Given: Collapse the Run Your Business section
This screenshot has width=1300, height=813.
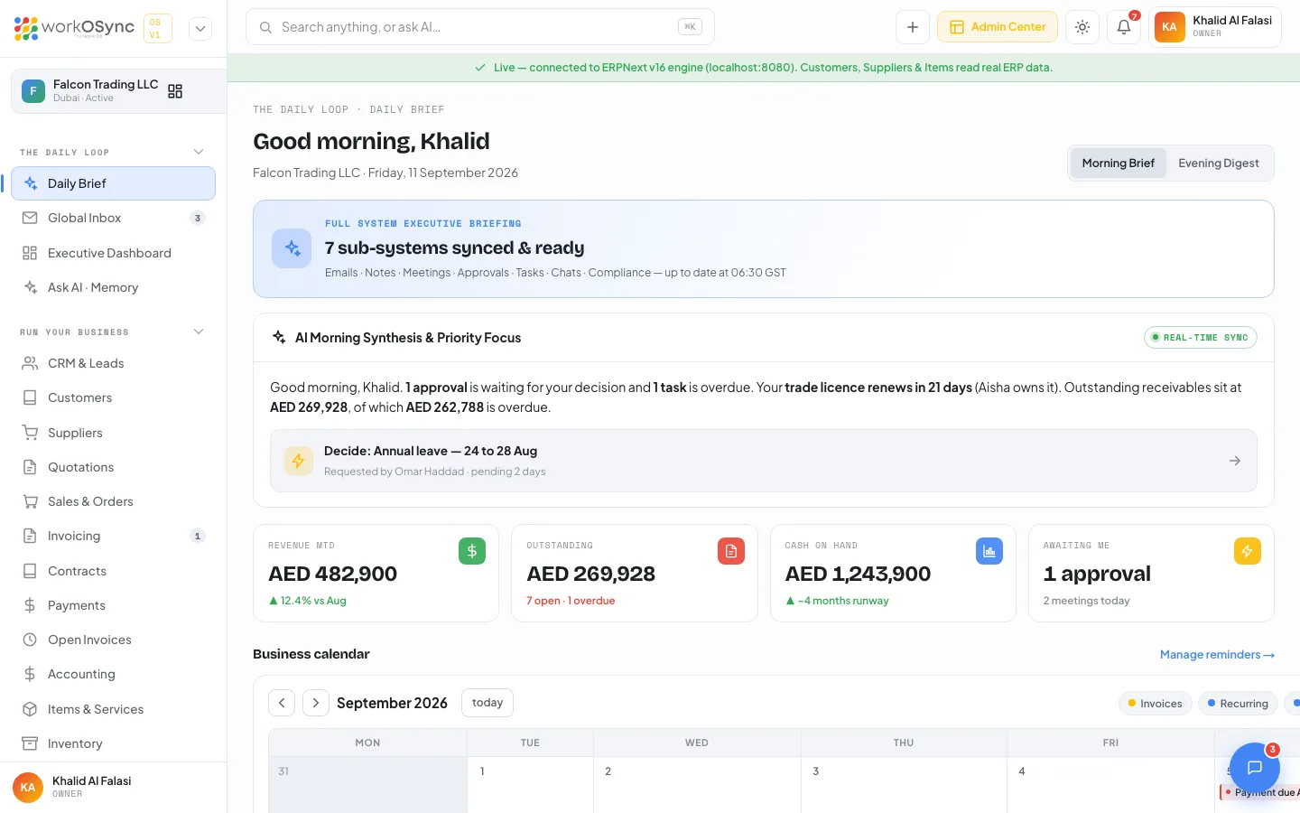Looking at the screenshot, I should pyautogui.click(x=199, y=332).
